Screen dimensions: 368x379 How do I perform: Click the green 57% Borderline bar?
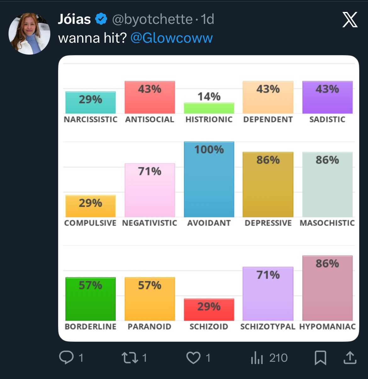91,299
